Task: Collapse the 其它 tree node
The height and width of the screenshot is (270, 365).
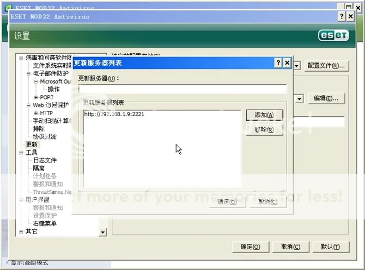Action: (x=21, y=231)
